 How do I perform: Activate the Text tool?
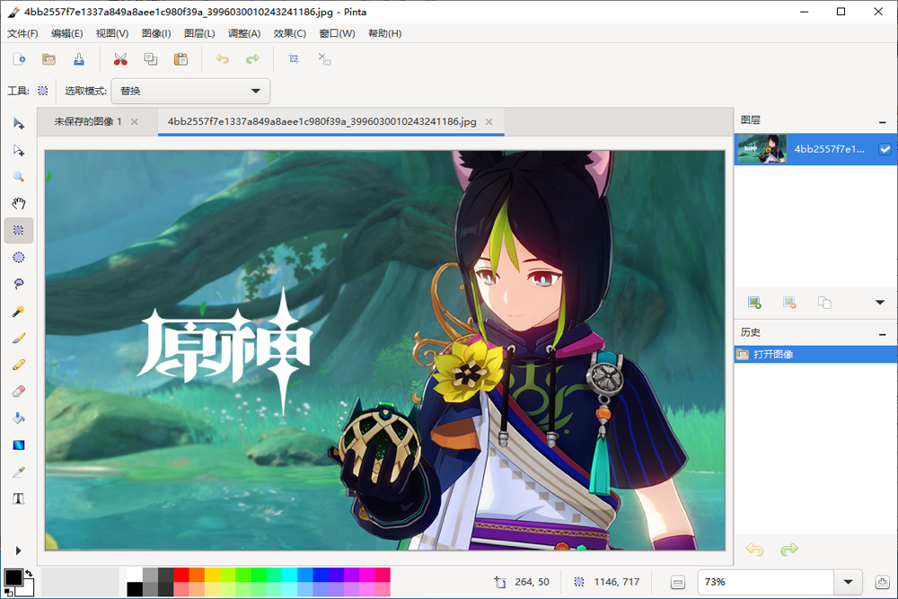tap(18, 498)
